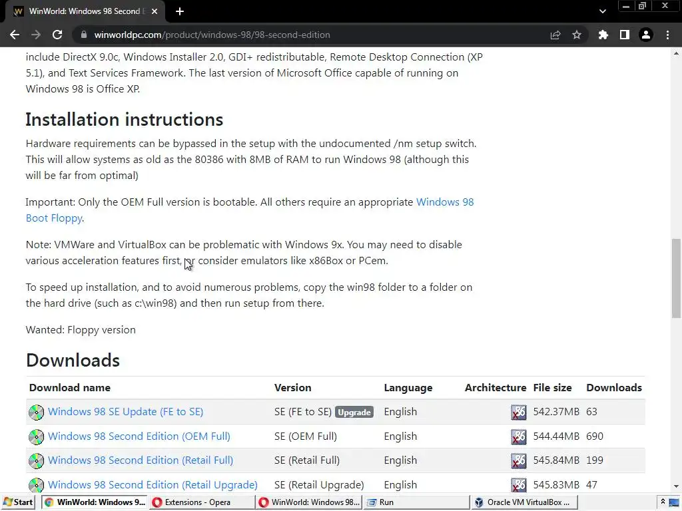This screenshot has height=511, width=682.
Task: Open the profile avatar icon
Action: (645, 35)
